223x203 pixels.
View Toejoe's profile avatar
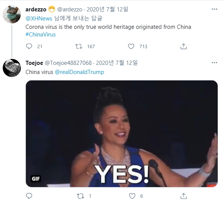coord(12,68)
